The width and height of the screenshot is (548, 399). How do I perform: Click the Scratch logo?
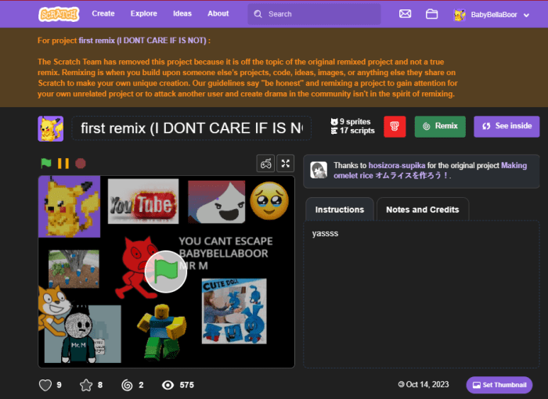click(59, 14)
